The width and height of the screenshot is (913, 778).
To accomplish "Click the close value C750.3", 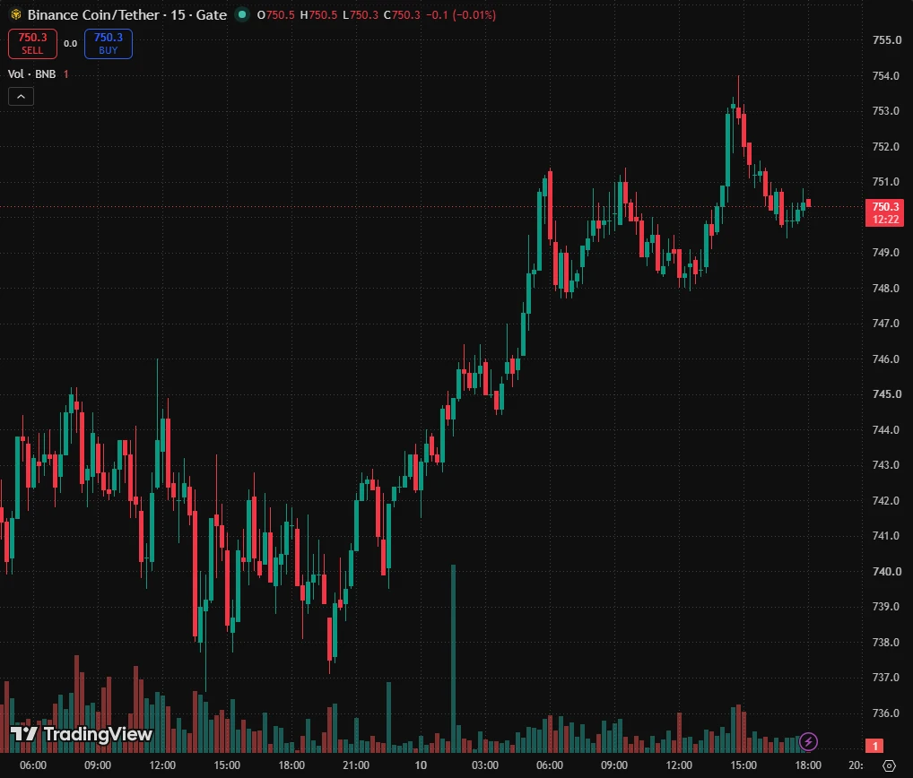I will [402, 14].
